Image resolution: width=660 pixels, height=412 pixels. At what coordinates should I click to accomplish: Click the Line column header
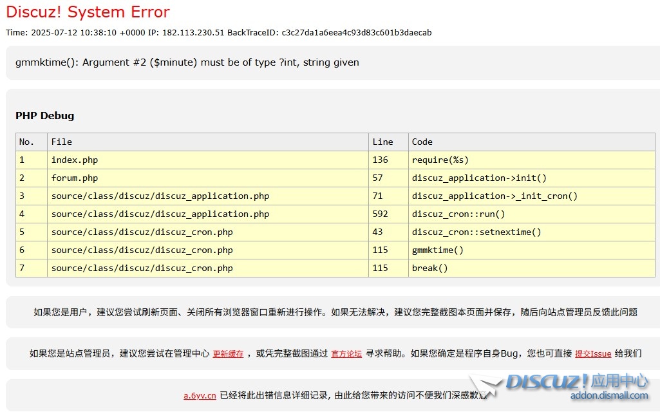click(x=382, y=142)
